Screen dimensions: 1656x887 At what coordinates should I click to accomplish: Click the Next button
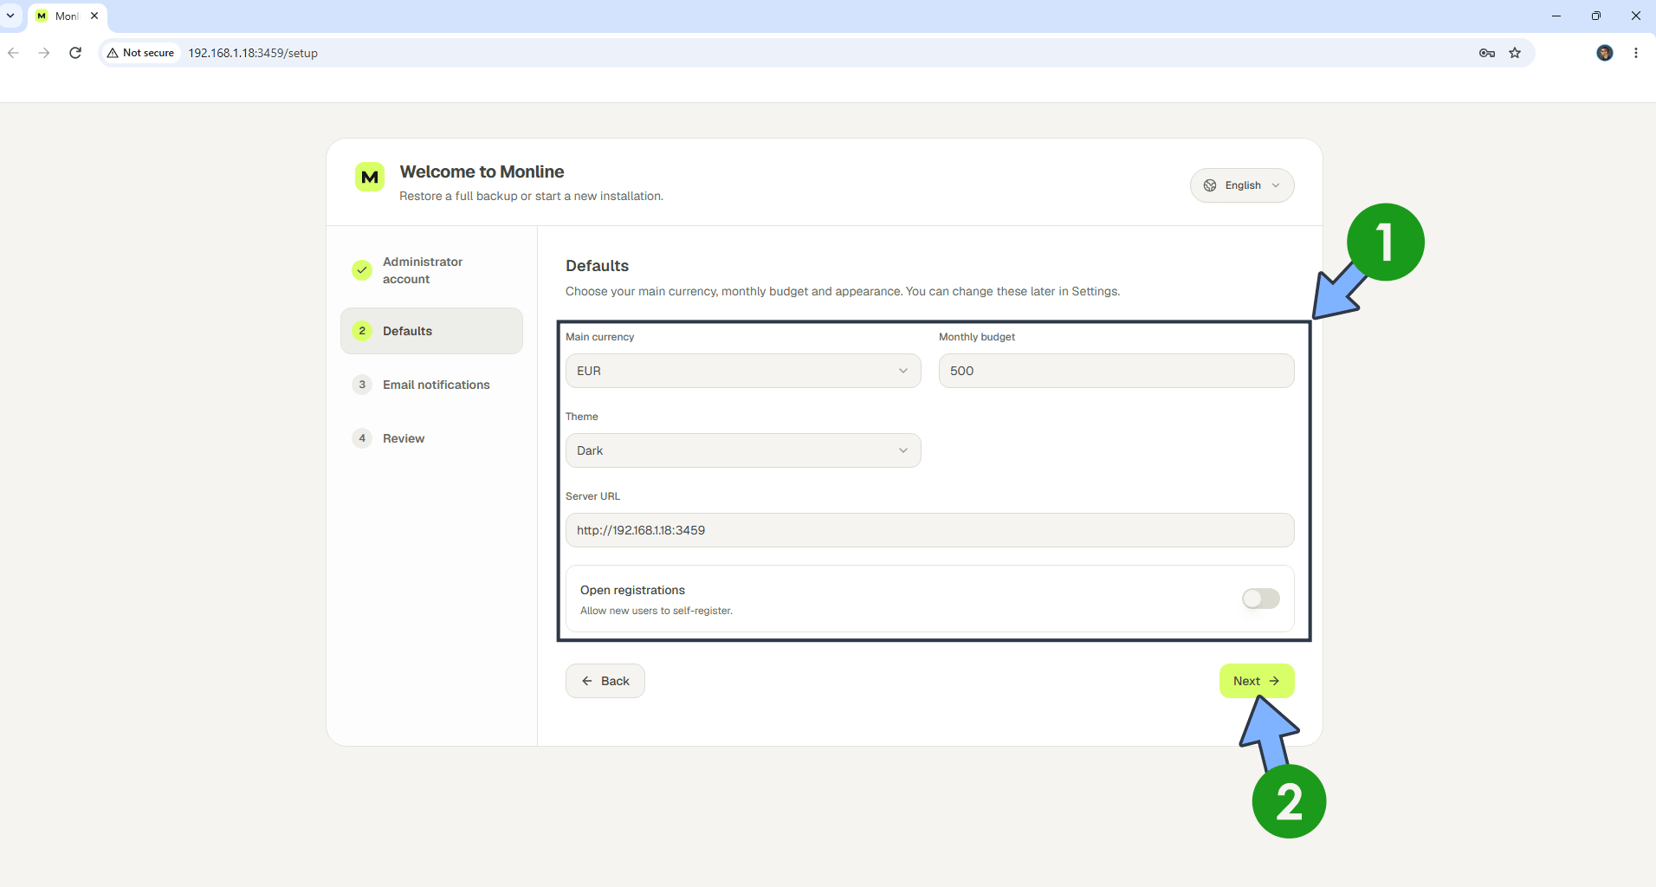(1257, 681)
